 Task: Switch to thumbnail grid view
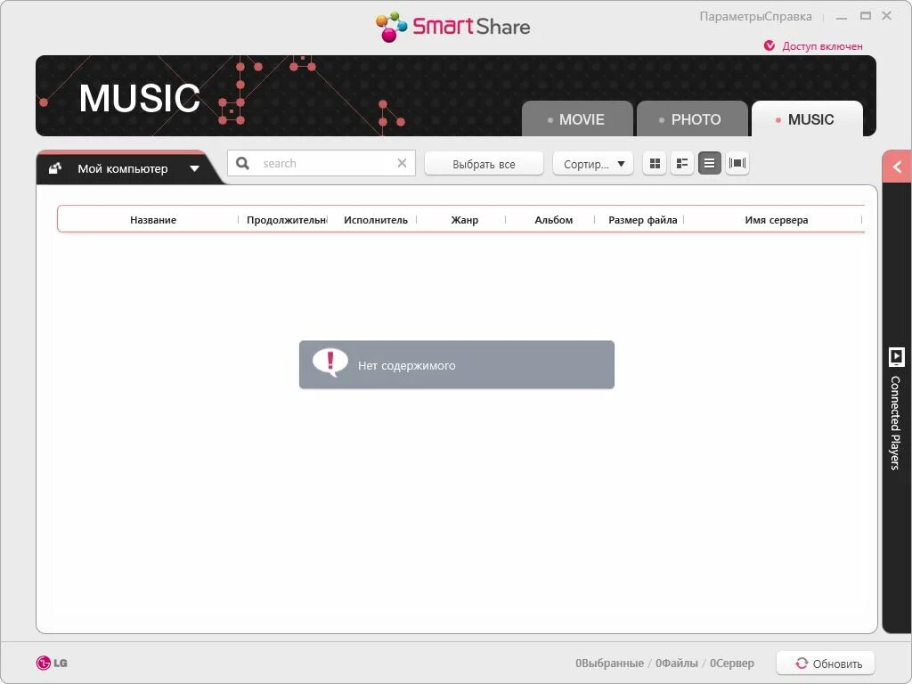click(x=655, y=164)
